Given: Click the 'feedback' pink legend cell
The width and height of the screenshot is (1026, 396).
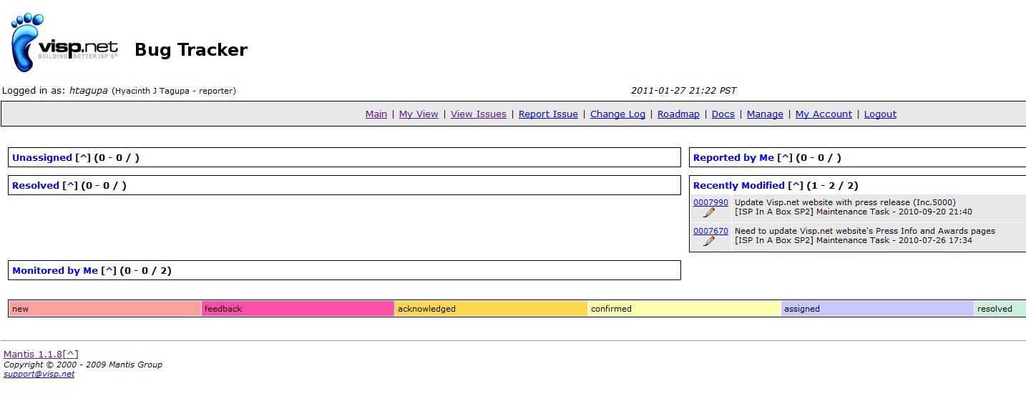Looking at the screenshot, I should [298, 309].
